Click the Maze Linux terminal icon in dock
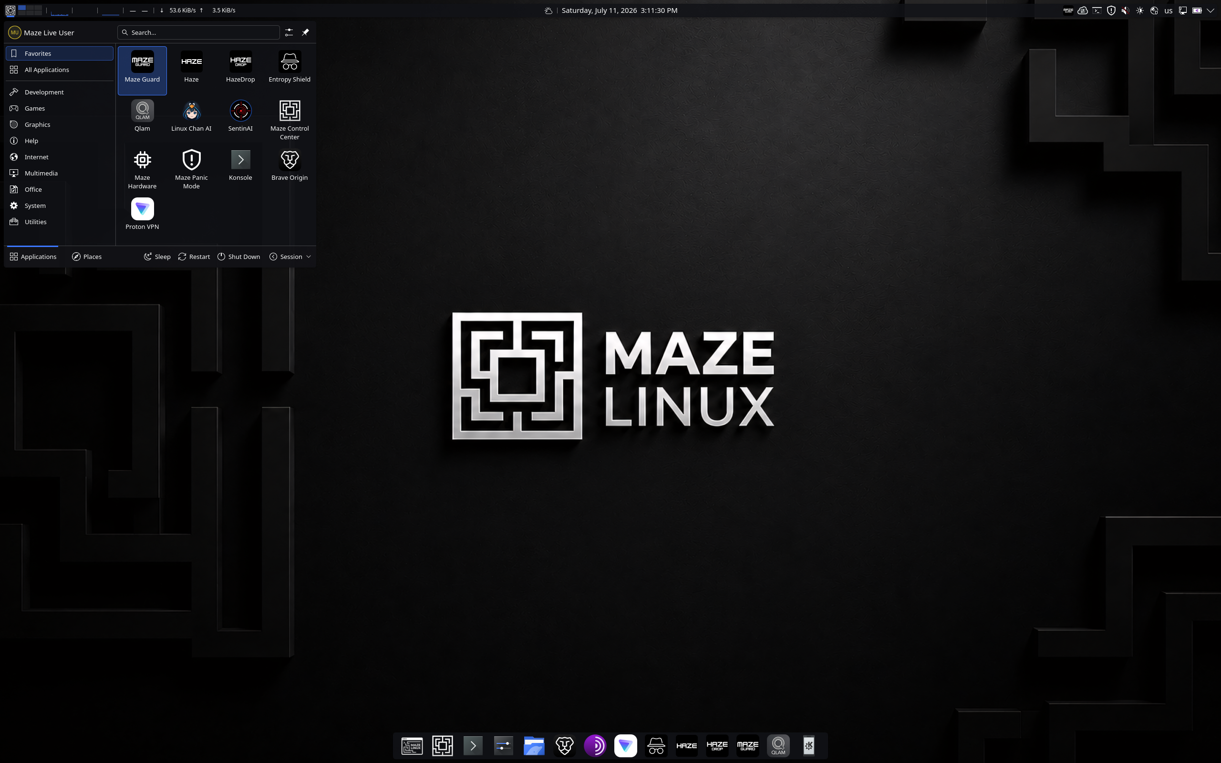The image size is (1221, 763). point(412,745)
